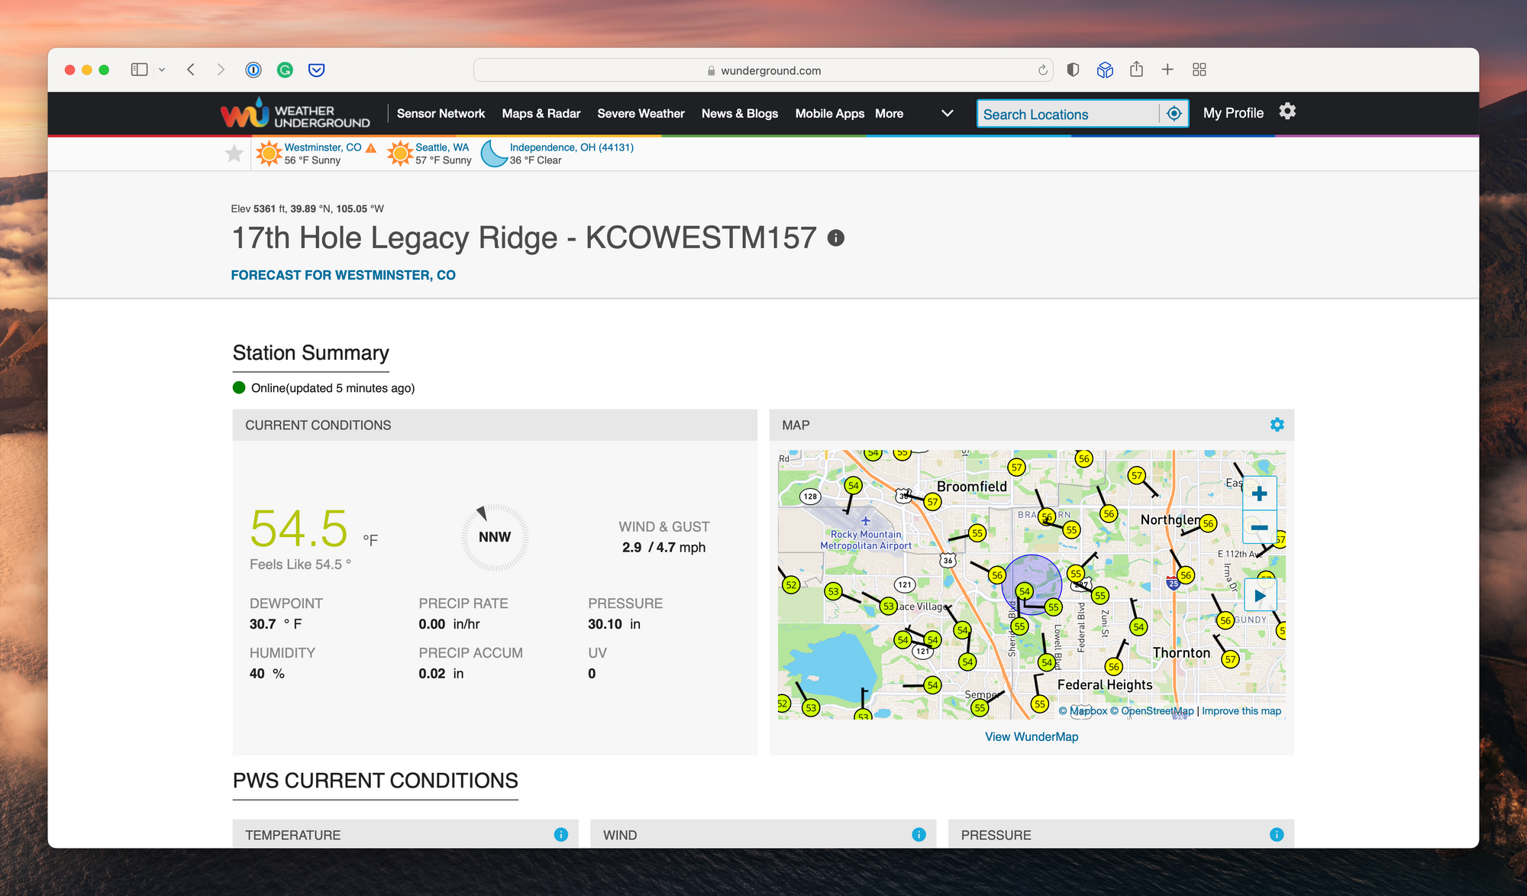This screenshot has height=896, width=1527.
Task: Open the Maps & Radar menu
Action: 541,113
